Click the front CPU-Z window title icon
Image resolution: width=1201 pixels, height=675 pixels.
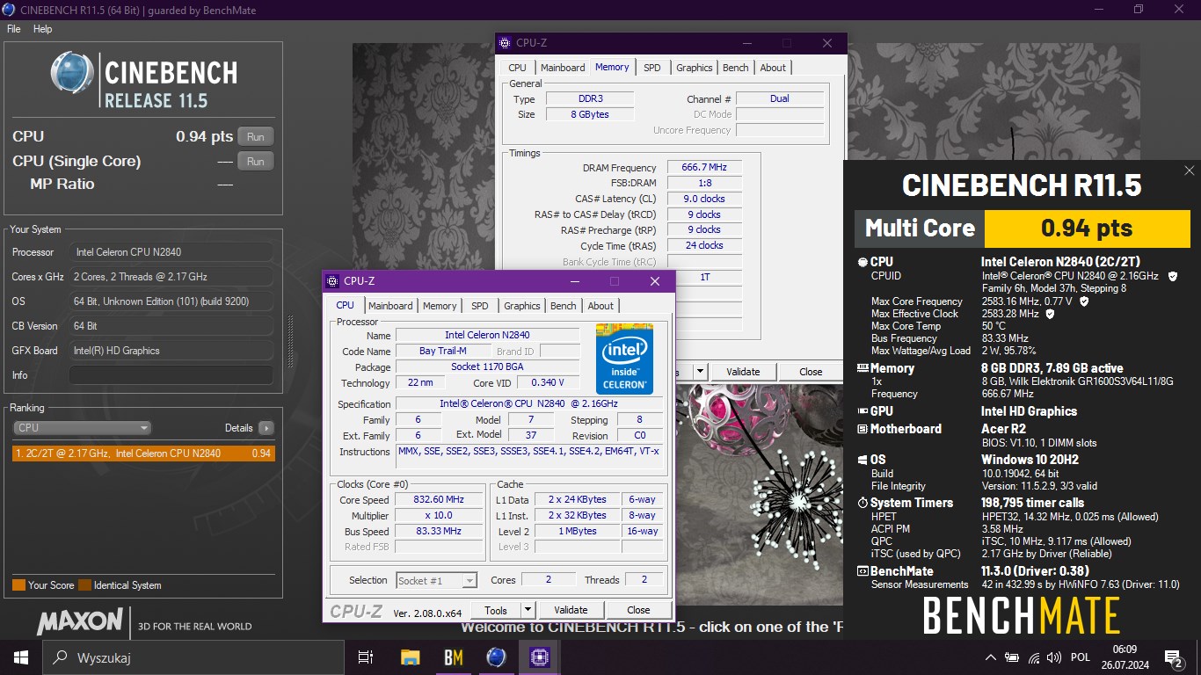coord(332,281)
